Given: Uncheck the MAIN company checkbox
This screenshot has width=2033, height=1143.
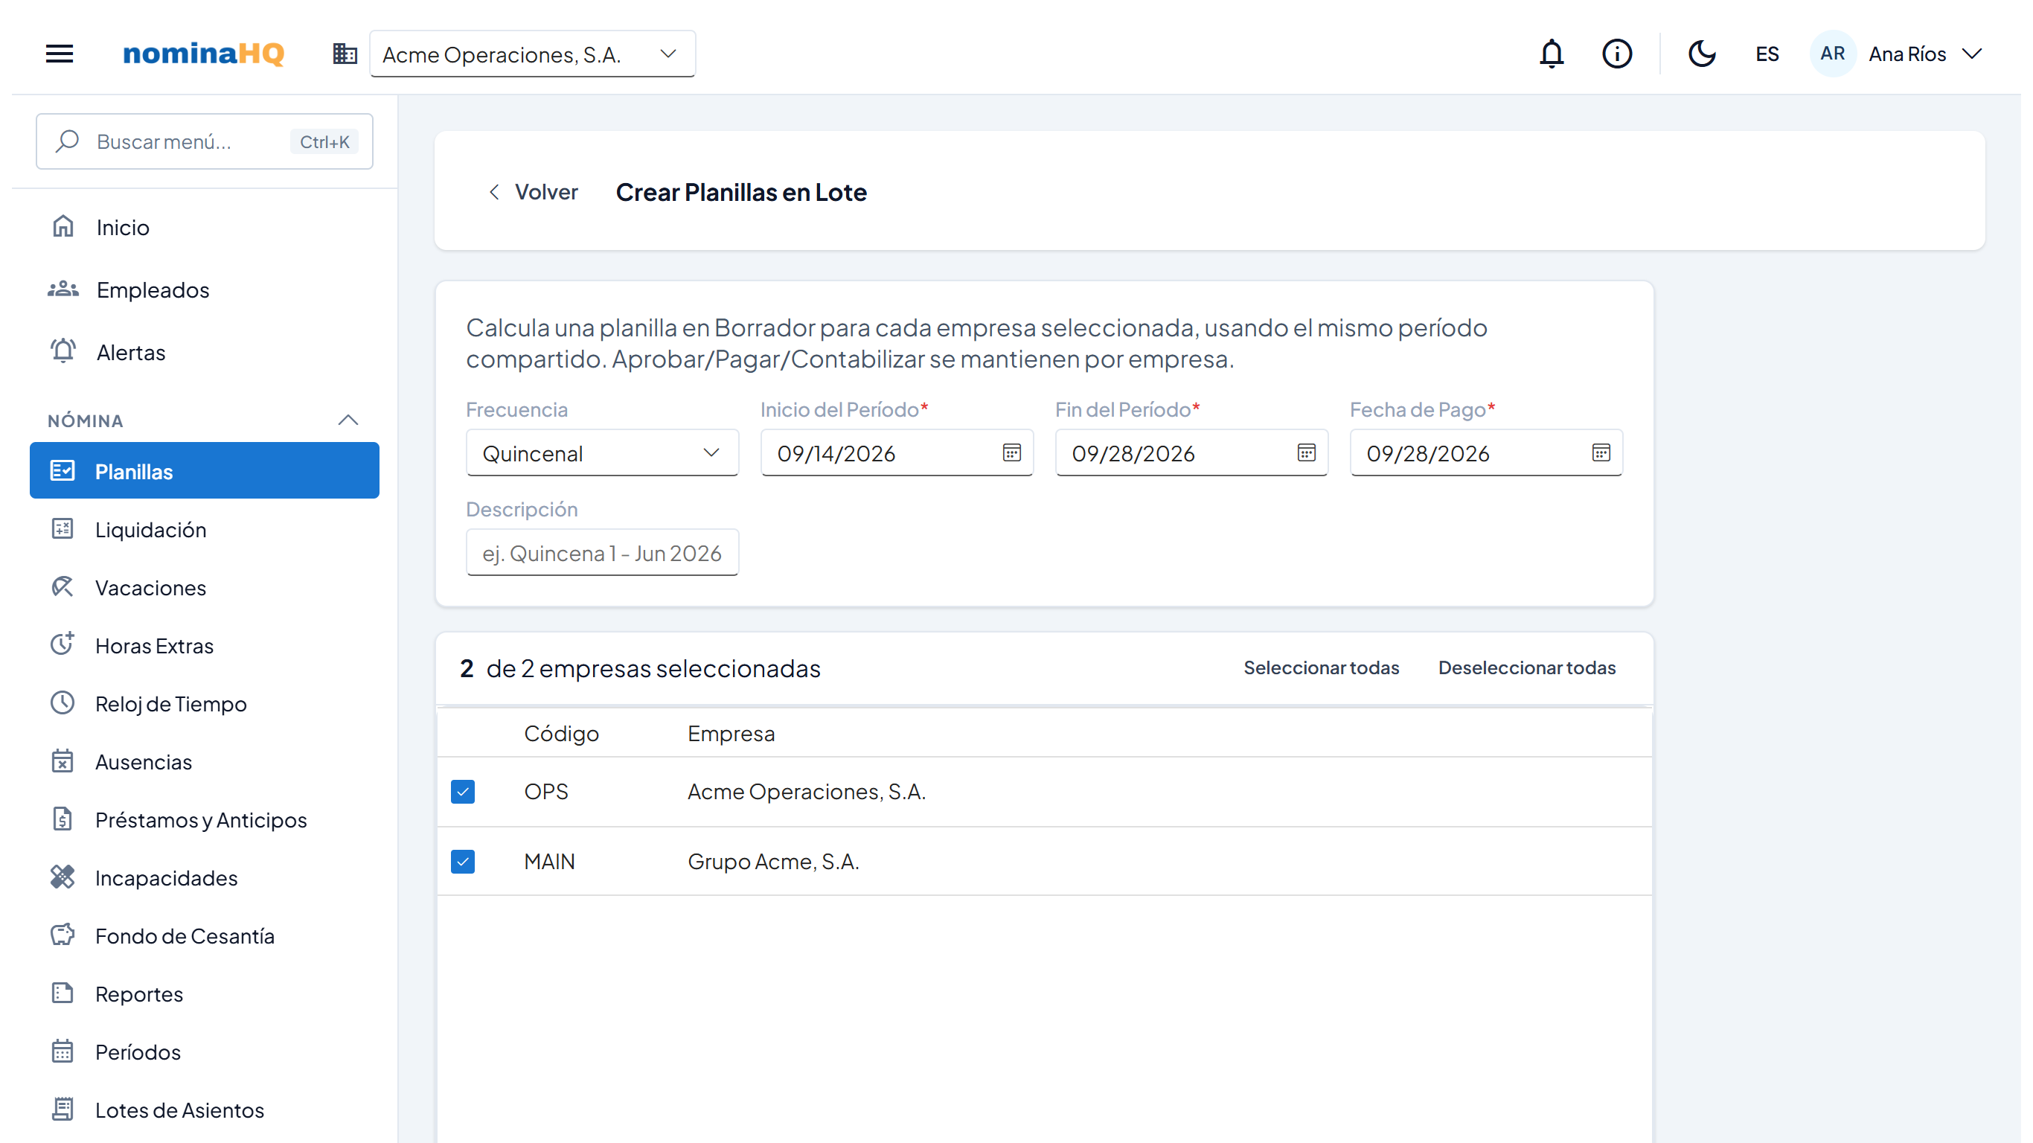Looking at the screenshot, I should pos(462,861).
